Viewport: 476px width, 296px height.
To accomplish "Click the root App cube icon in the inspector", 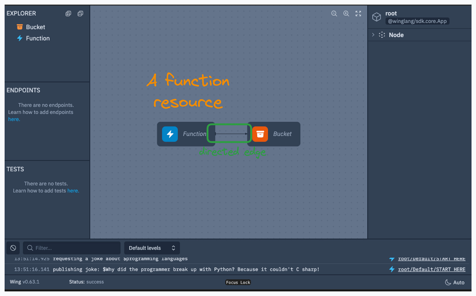I will point(377,17).
